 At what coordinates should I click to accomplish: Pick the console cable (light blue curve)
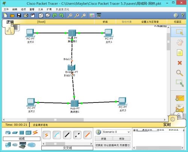[57, 135]
